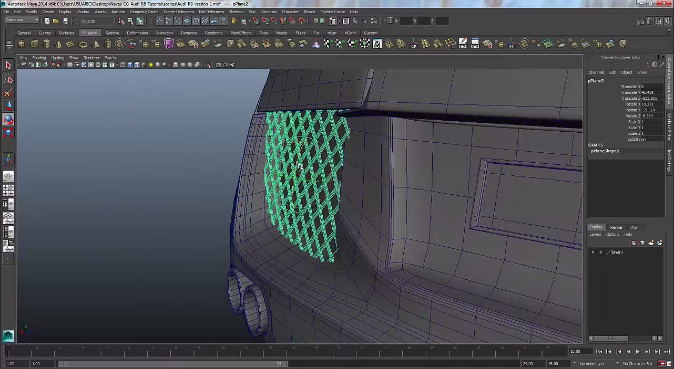This screenshot has width=674, height=369.
Task: Open the No Character Set dropdown
Action: [x=637, y=364]
